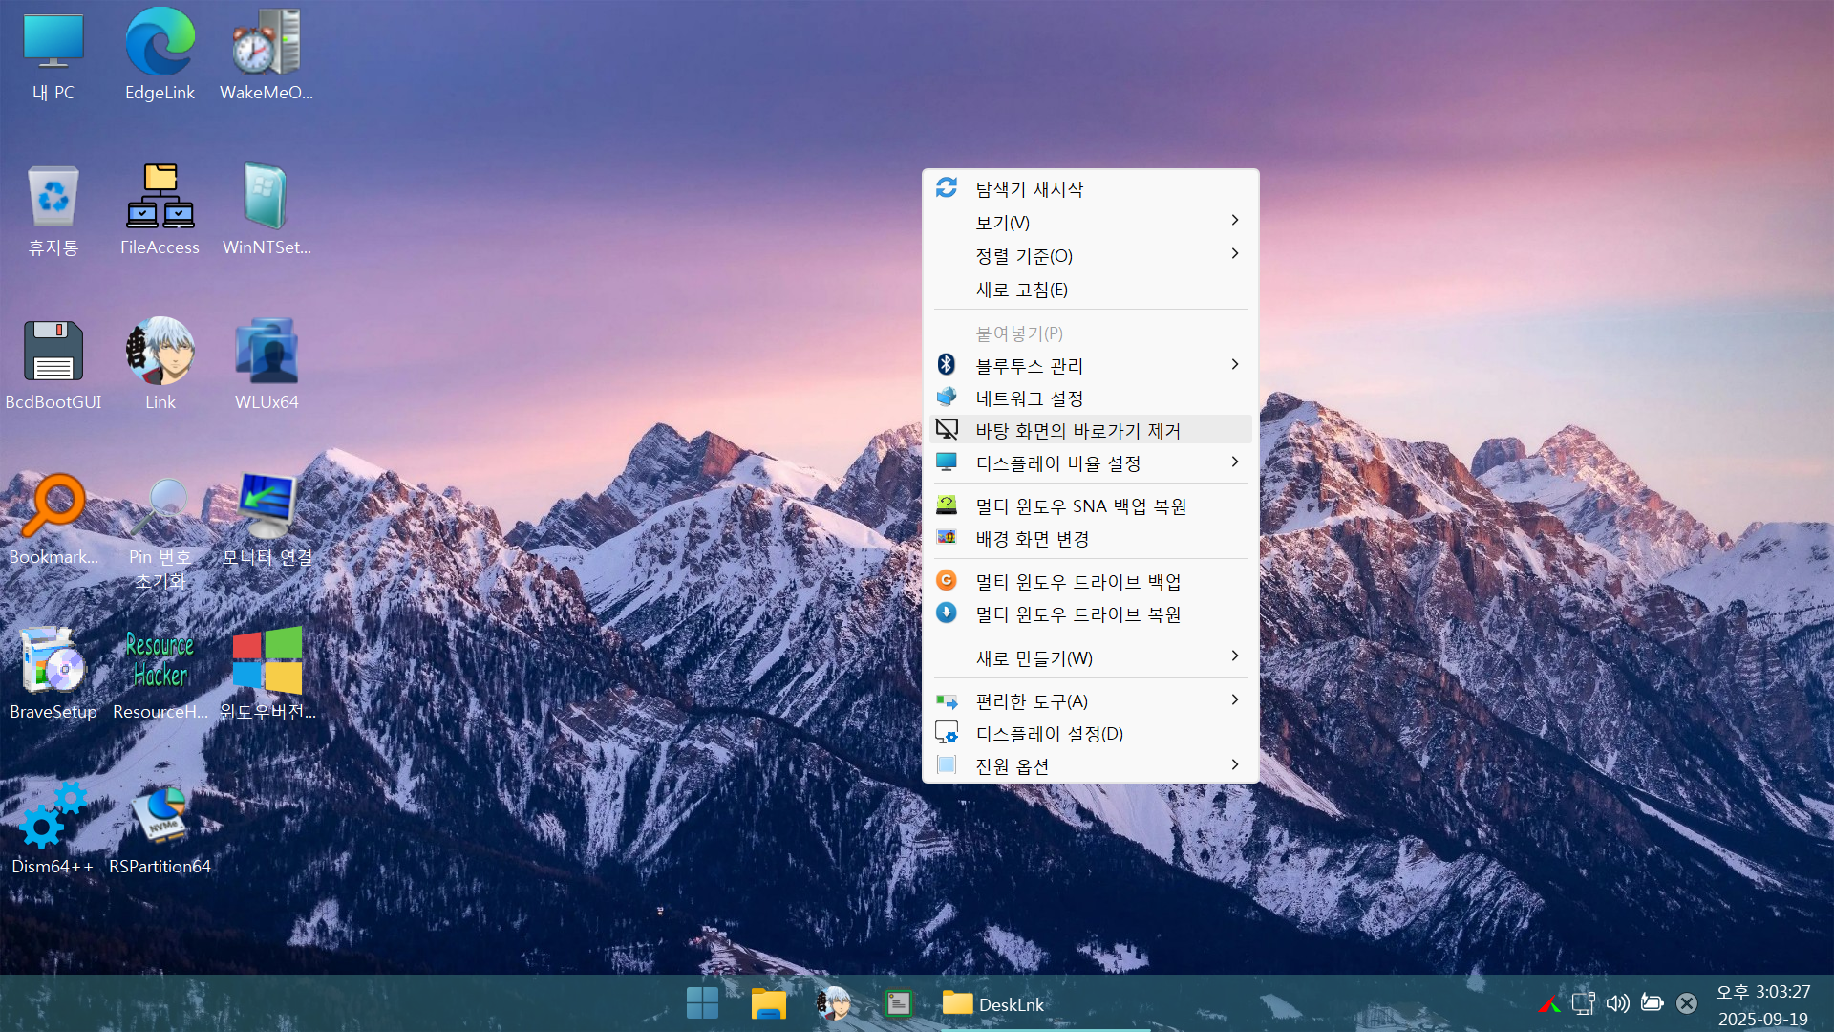This screenshot has width=1834, height=1032.
Task: Click the Windows Start button
Action: (702, 1003)
